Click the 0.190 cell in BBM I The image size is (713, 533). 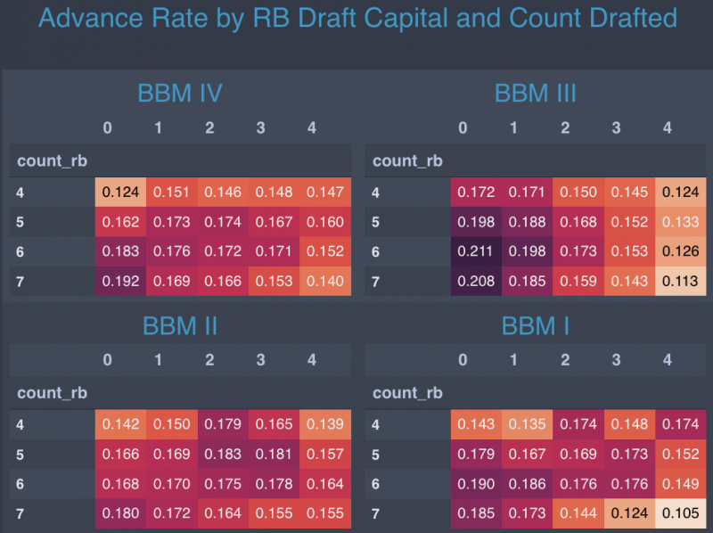click(477, 484)
